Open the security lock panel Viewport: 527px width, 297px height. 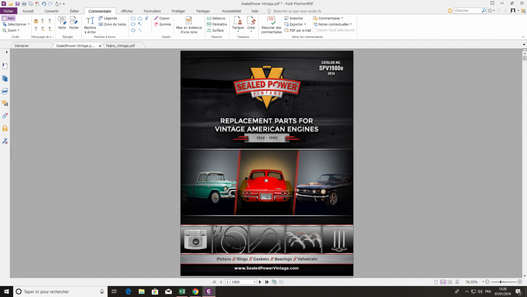(5, 129)
